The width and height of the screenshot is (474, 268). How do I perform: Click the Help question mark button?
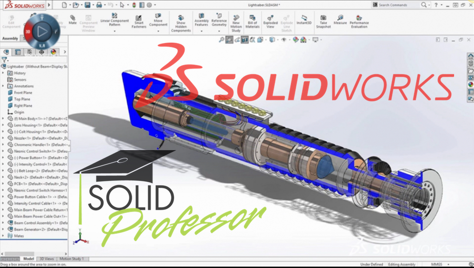pyautogui.click(x=436, y=5)
